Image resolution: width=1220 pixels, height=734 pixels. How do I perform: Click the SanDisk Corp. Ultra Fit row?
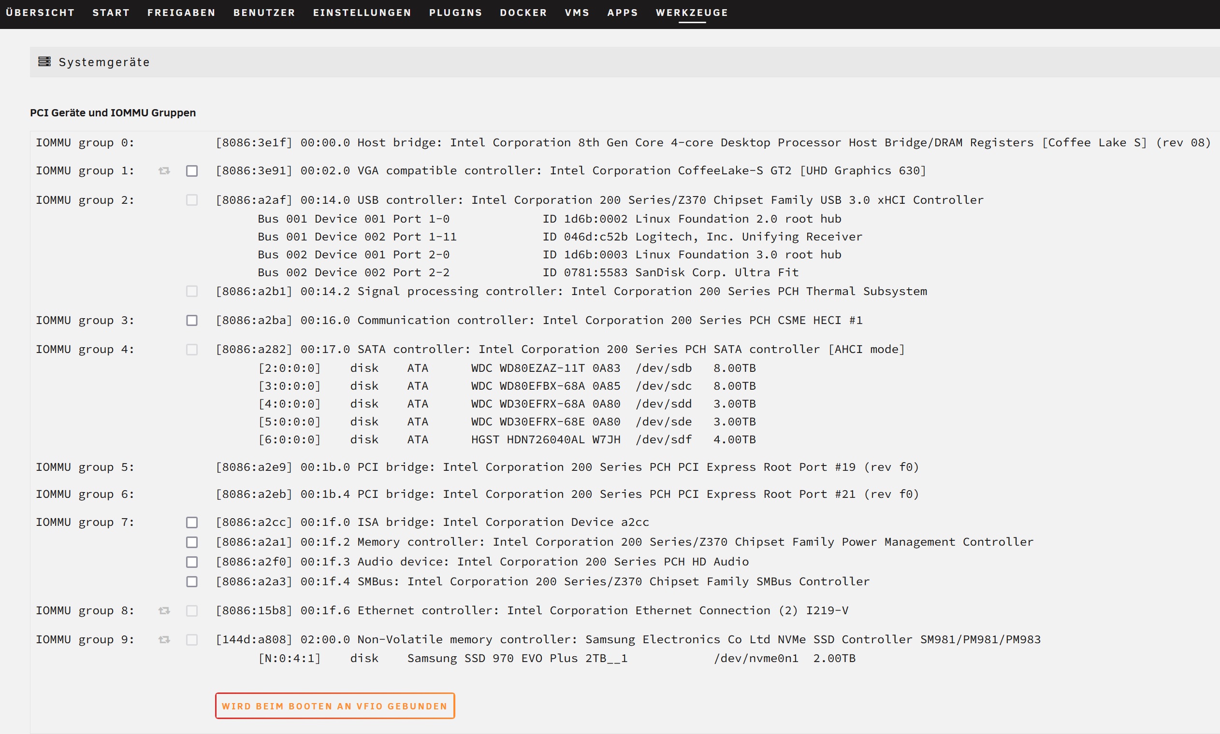tap(528, 272)
